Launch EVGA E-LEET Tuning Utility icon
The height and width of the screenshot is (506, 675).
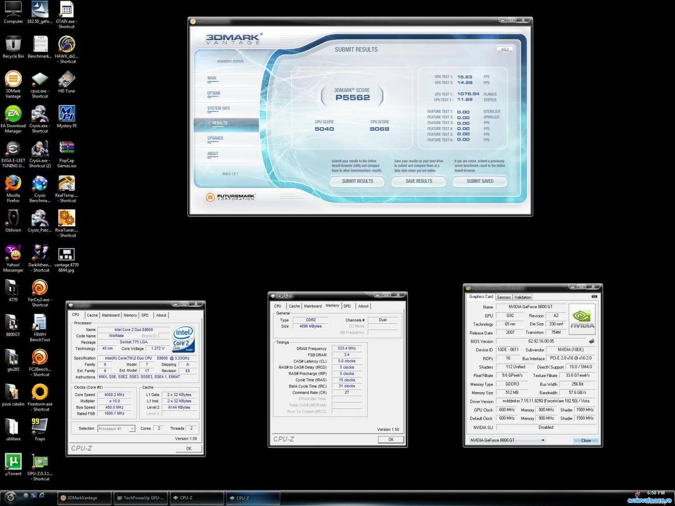tap(13, 154)
